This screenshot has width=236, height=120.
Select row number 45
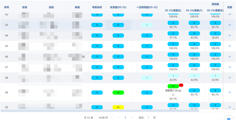pos(7,46)
